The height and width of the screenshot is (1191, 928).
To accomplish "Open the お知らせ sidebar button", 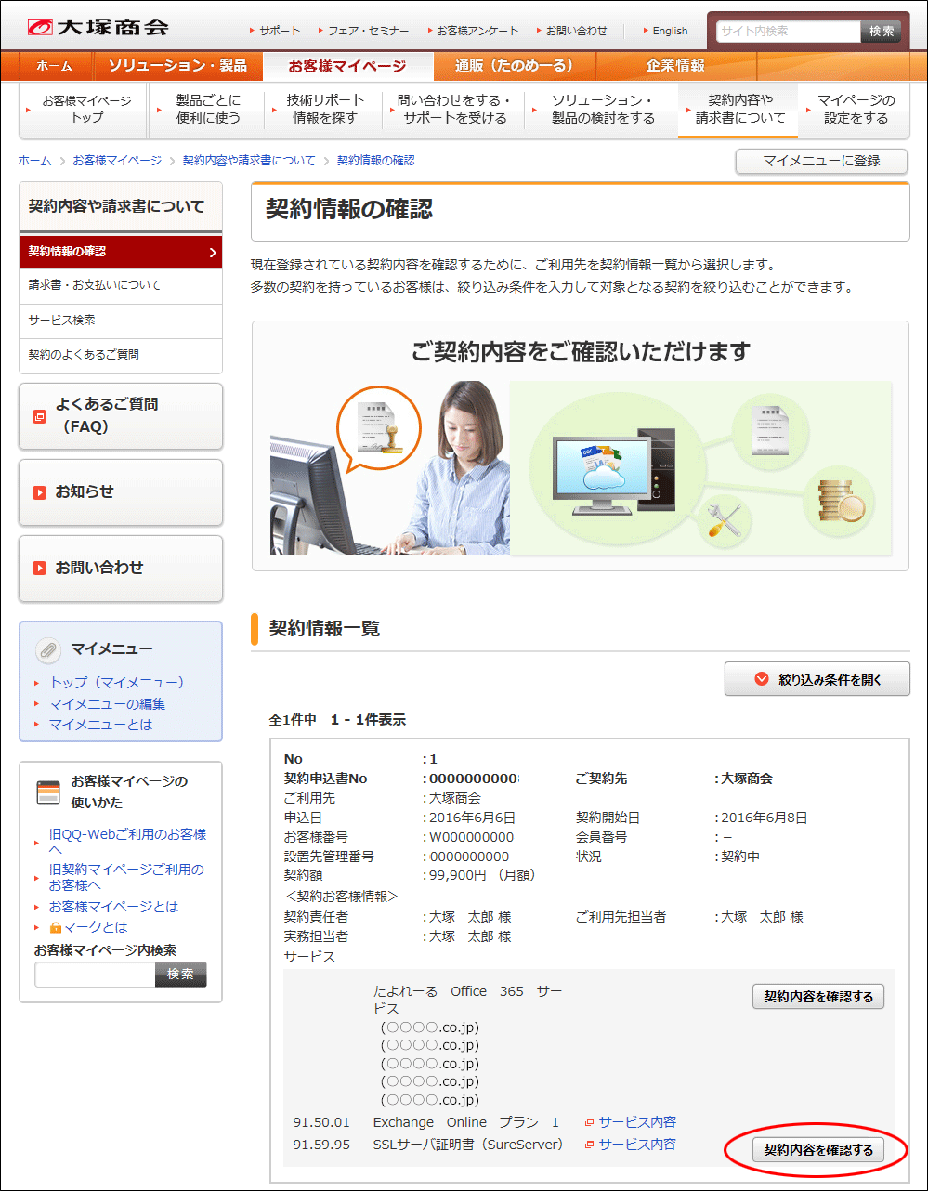I will click(x=121, y=492).
